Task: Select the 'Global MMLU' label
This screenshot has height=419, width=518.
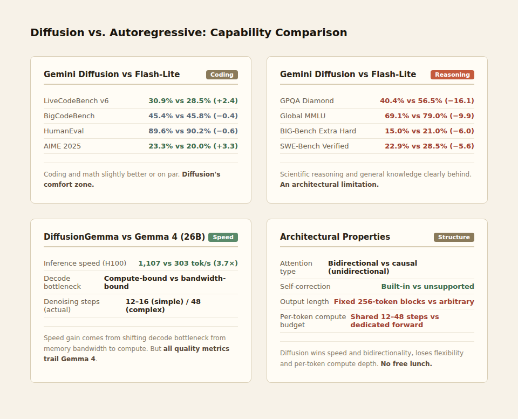Action: pyautogui.click(x=303, y=116)
